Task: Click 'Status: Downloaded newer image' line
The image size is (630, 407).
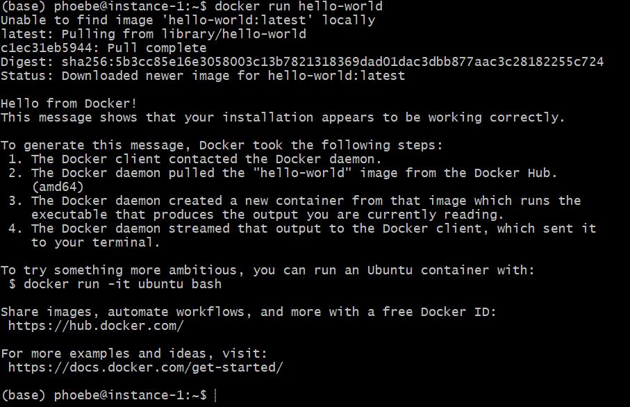Action: point(203,76)
